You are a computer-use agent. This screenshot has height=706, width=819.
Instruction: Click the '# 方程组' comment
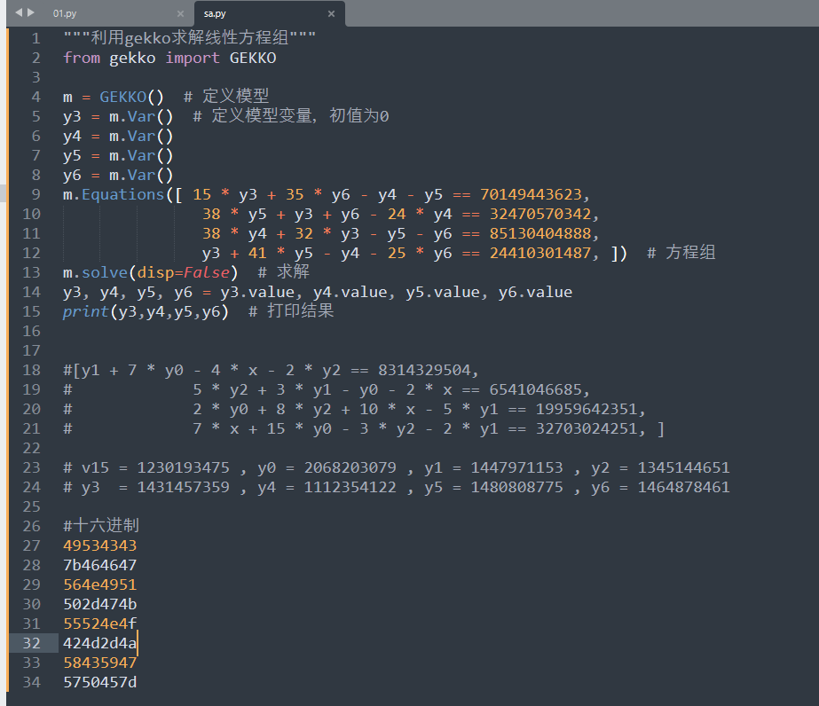(x=681, y=253)
